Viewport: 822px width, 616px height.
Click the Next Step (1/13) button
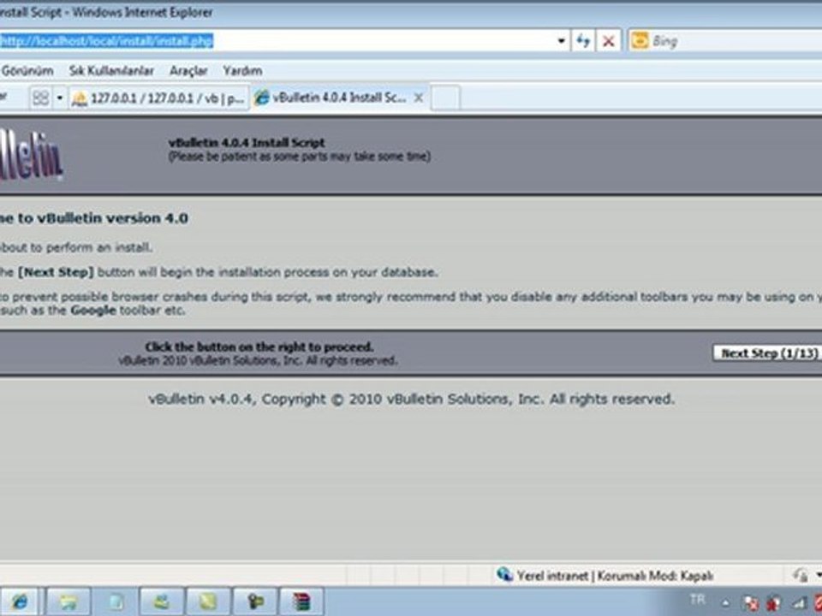click(767, 353)
